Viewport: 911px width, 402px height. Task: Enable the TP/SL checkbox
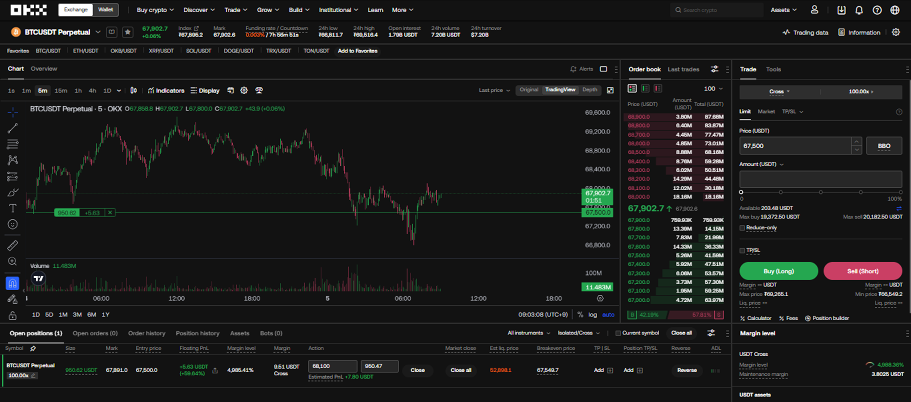coord(742,251)
